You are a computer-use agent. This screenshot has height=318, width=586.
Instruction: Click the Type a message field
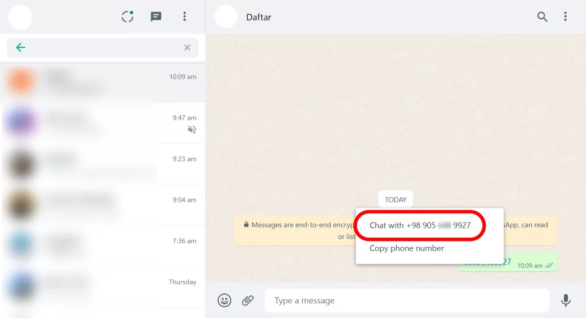pos(406,300)
